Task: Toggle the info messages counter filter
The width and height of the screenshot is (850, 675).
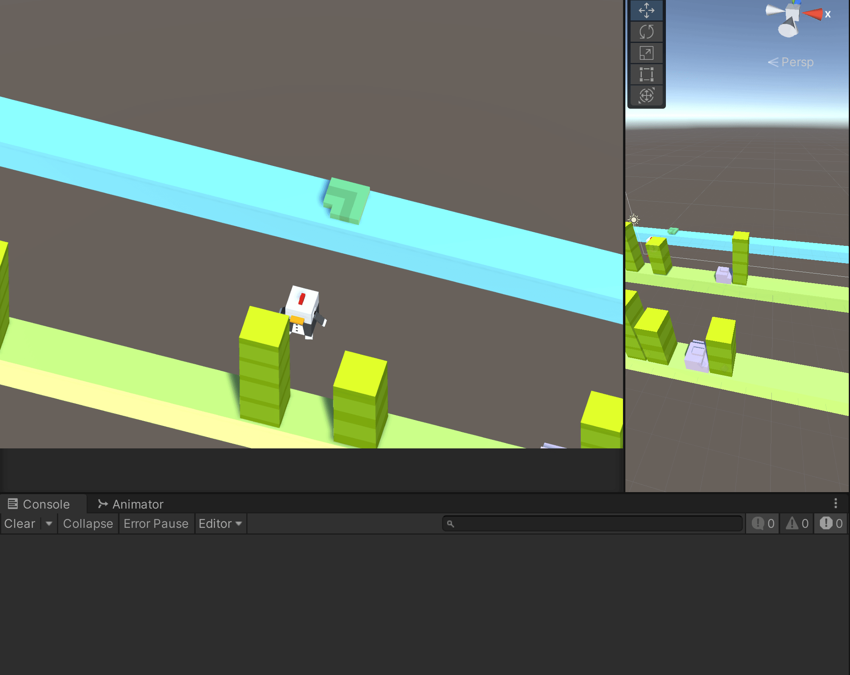Action: (x=763, y=523)
